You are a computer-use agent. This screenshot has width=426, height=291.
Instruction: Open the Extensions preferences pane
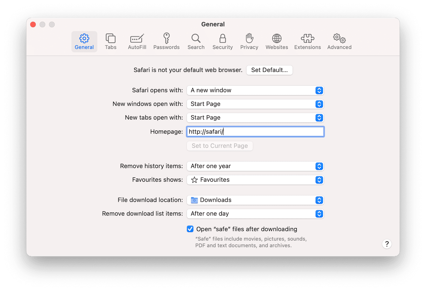tap(307, 41)
